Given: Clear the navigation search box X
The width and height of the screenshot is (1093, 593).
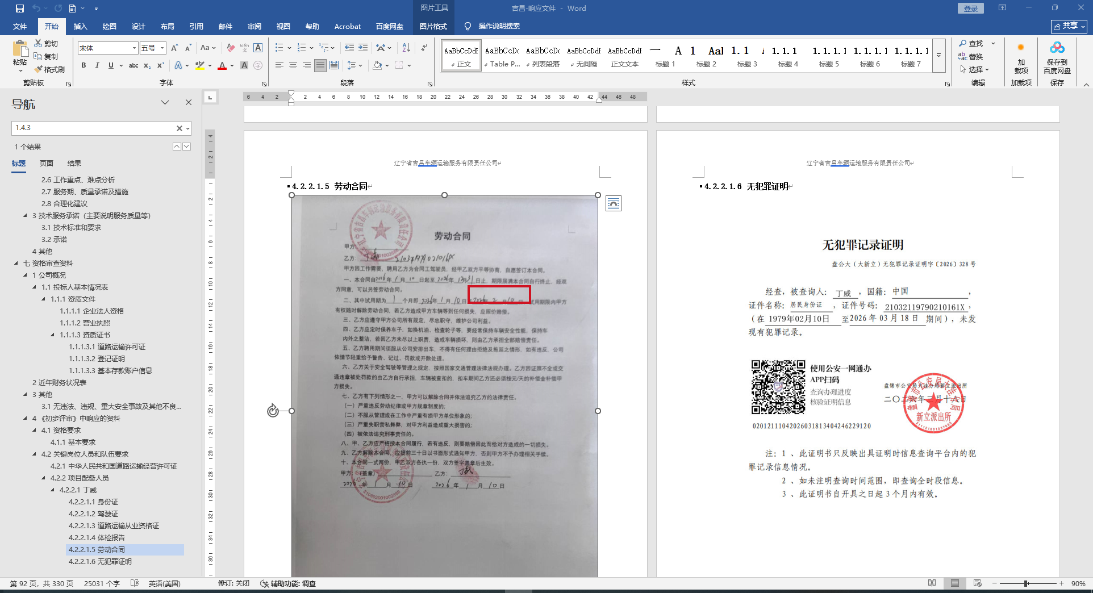Looking at the screenshot, I should pos(180,128).
